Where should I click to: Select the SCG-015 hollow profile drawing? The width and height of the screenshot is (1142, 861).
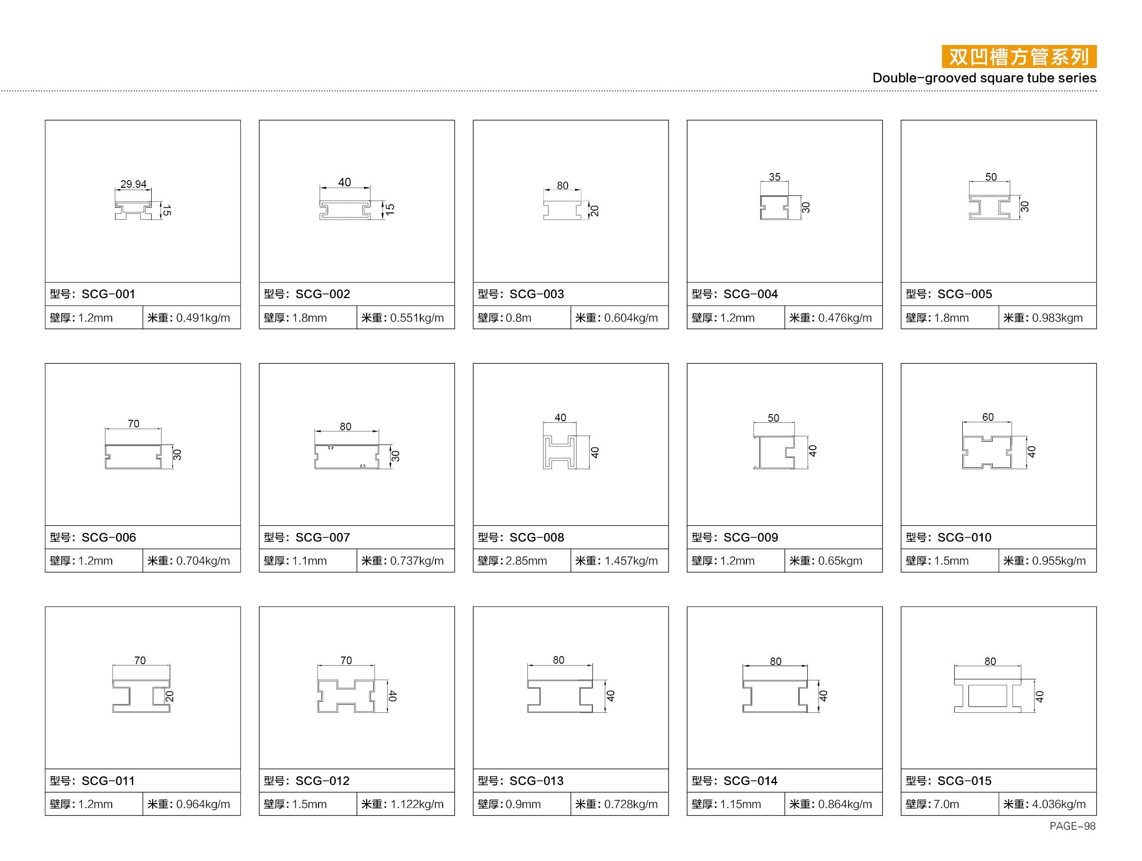coord(987,696)
